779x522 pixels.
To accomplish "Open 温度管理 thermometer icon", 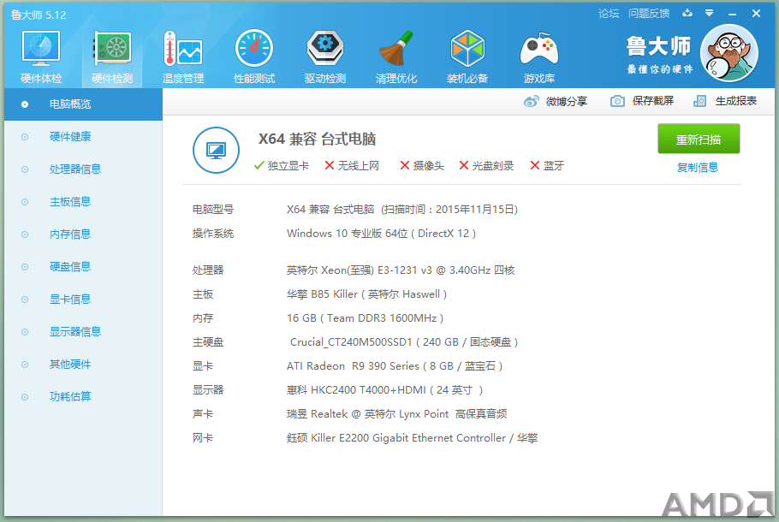I will click(x=183, y=48).
